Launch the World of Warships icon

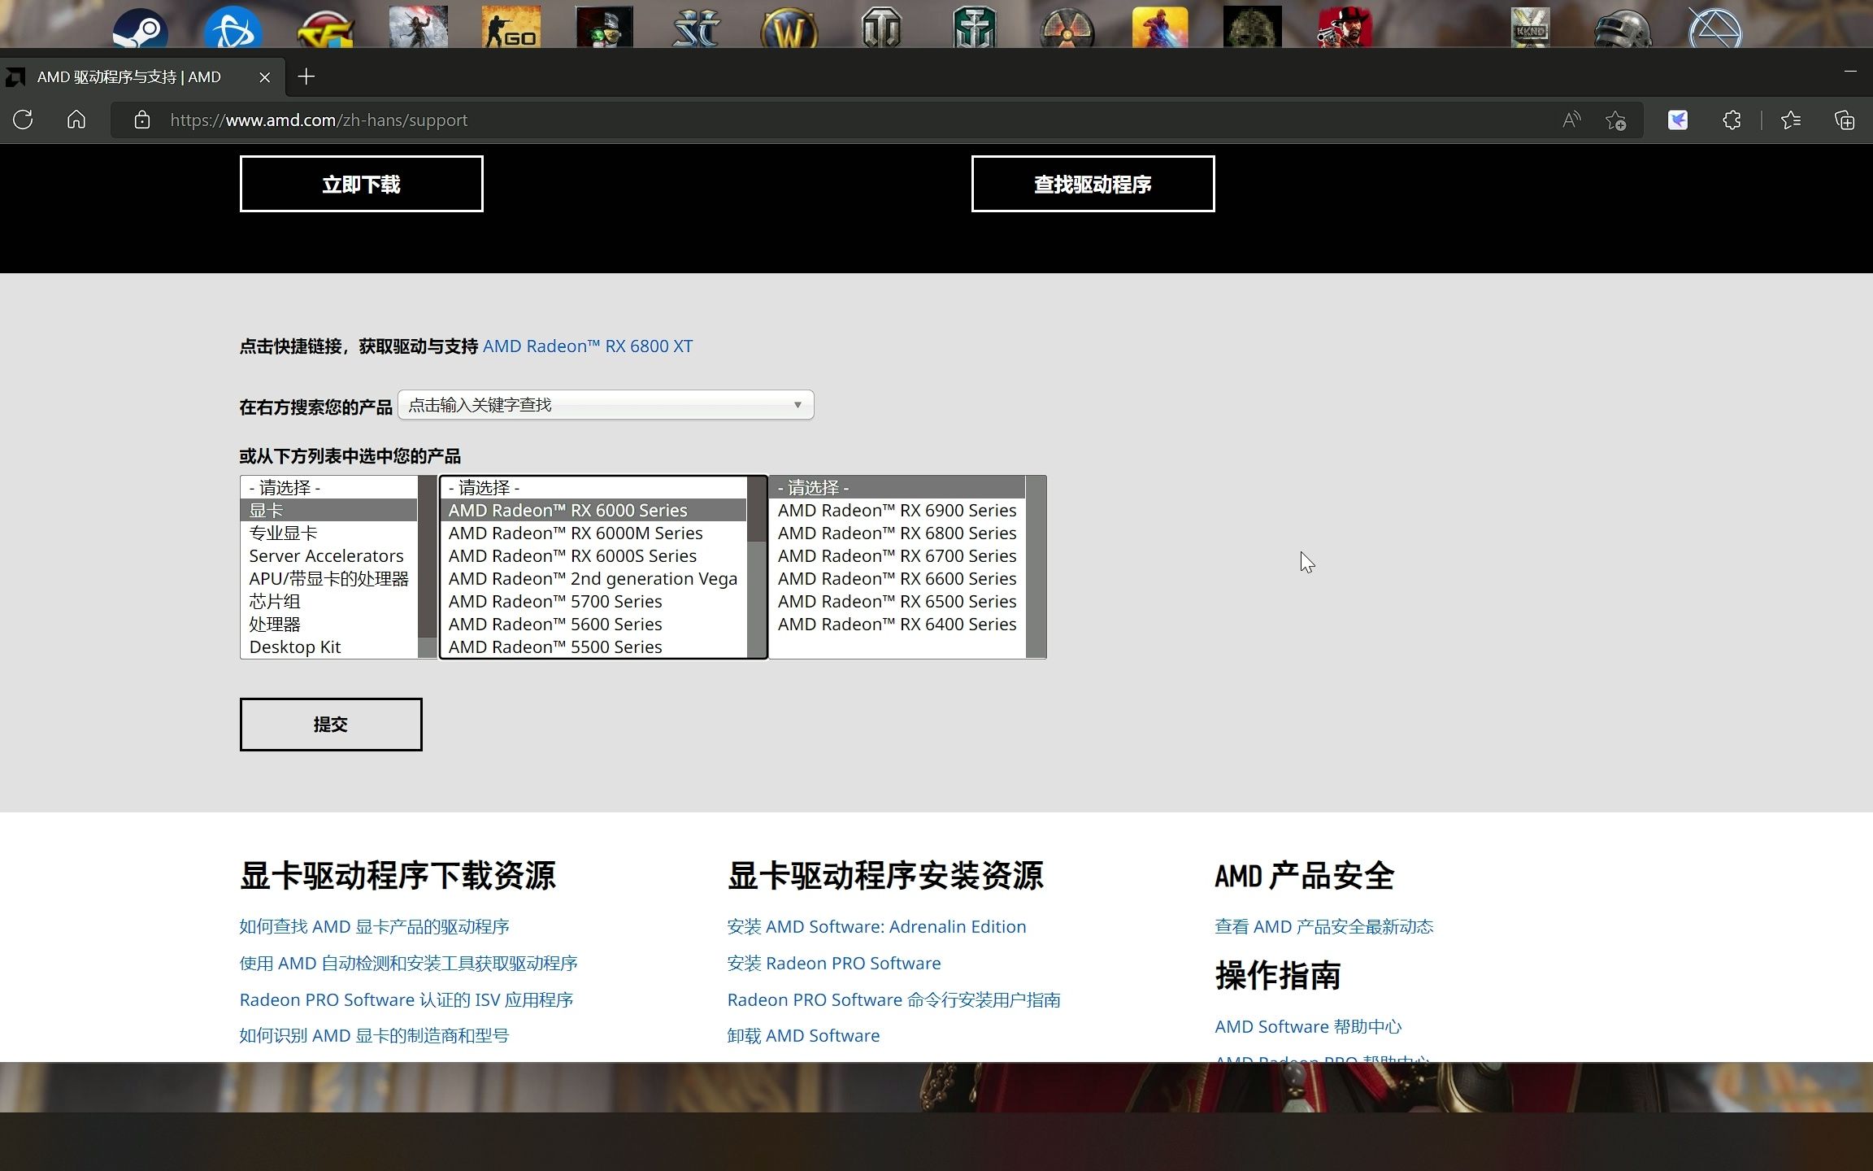(x=975, y=26)
